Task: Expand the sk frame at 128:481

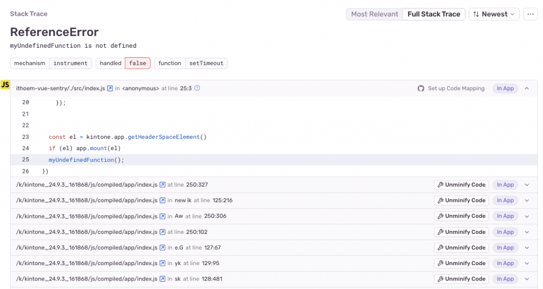Action: pyautogui.click(x=527, y=279)
